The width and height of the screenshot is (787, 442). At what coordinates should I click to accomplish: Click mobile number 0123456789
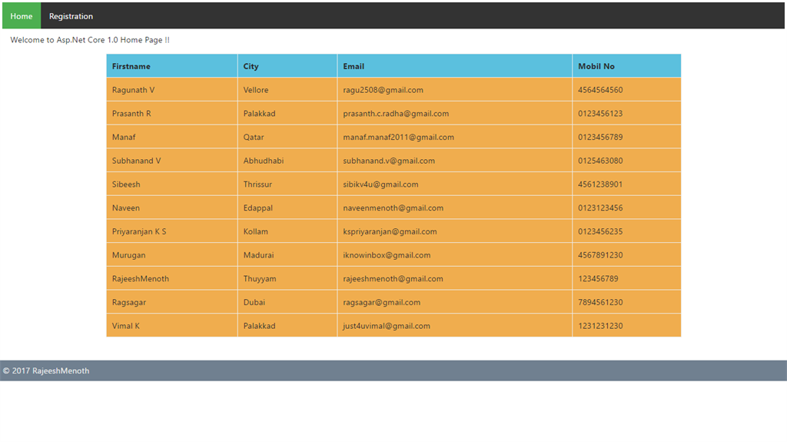(600, 137)
